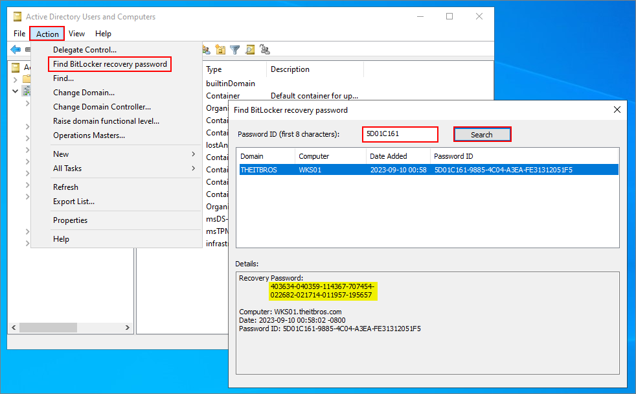This screenshot has height=394, width=636.
Task: Close the Active Directory Users and Computers window
Action: point(479,16)
